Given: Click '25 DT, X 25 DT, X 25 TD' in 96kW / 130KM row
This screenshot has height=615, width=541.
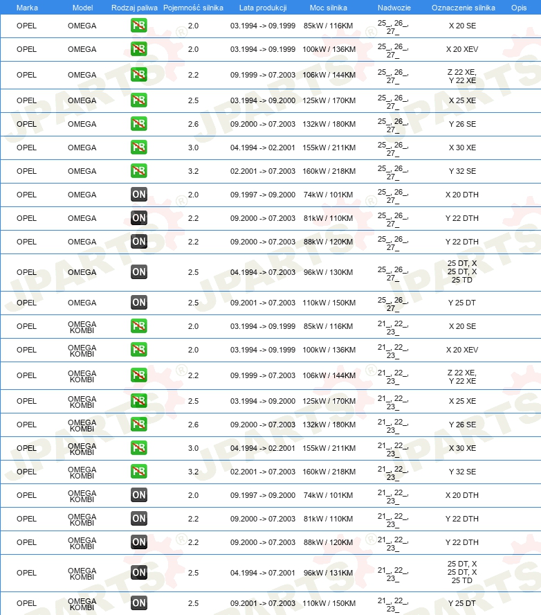Looking at the screenshot, I should [x=462, y=271].
